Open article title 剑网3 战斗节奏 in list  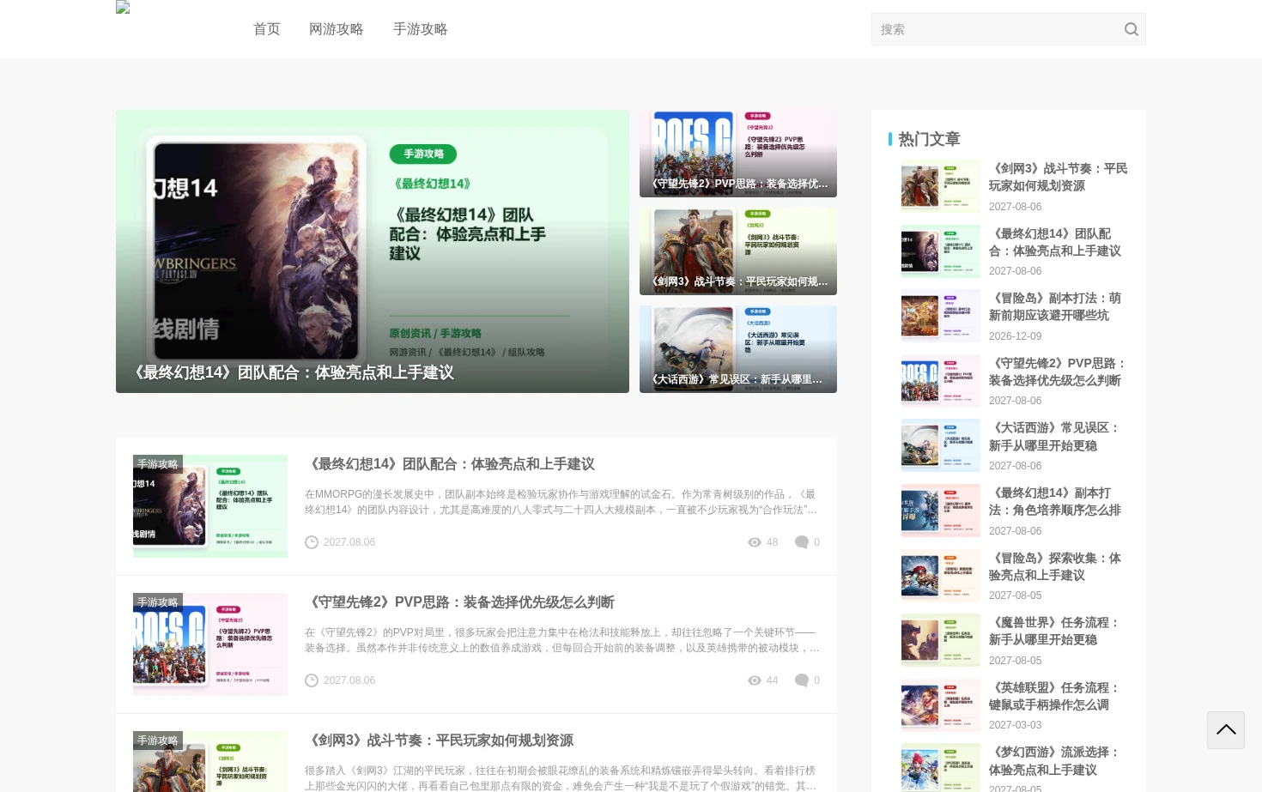click(x=439, y=741)
